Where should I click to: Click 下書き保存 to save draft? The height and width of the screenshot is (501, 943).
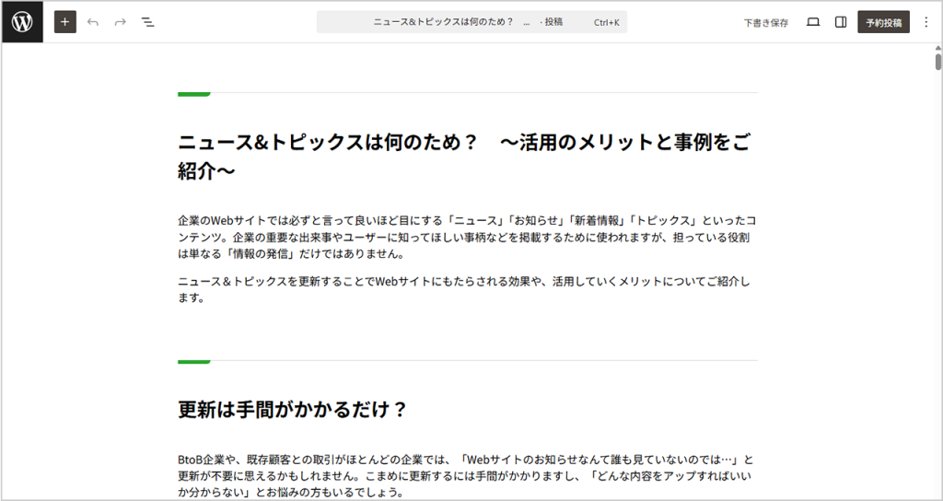point(765,23)
